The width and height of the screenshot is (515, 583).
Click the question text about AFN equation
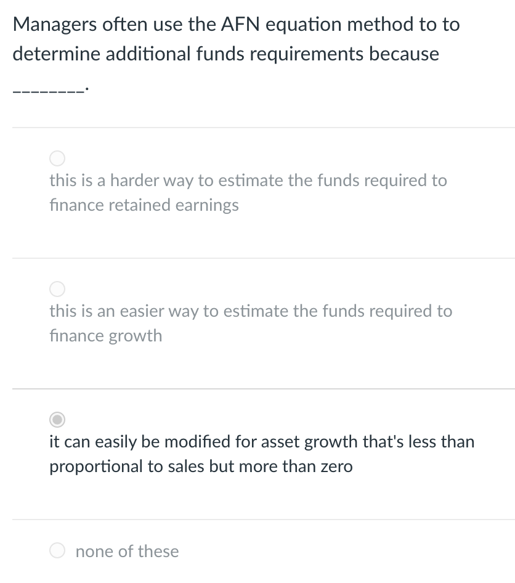(x=236, y=38)
